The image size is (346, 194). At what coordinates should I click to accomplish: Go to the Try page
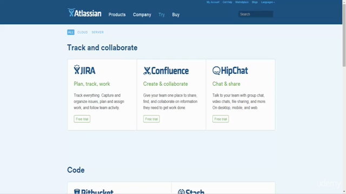click(x=162, y=15)
